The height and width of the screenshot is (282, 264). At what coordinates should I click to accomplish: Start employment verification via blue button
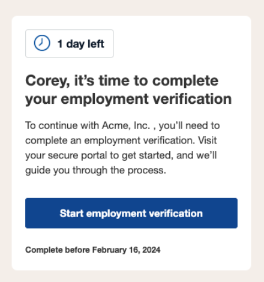(x=131, y=213)
